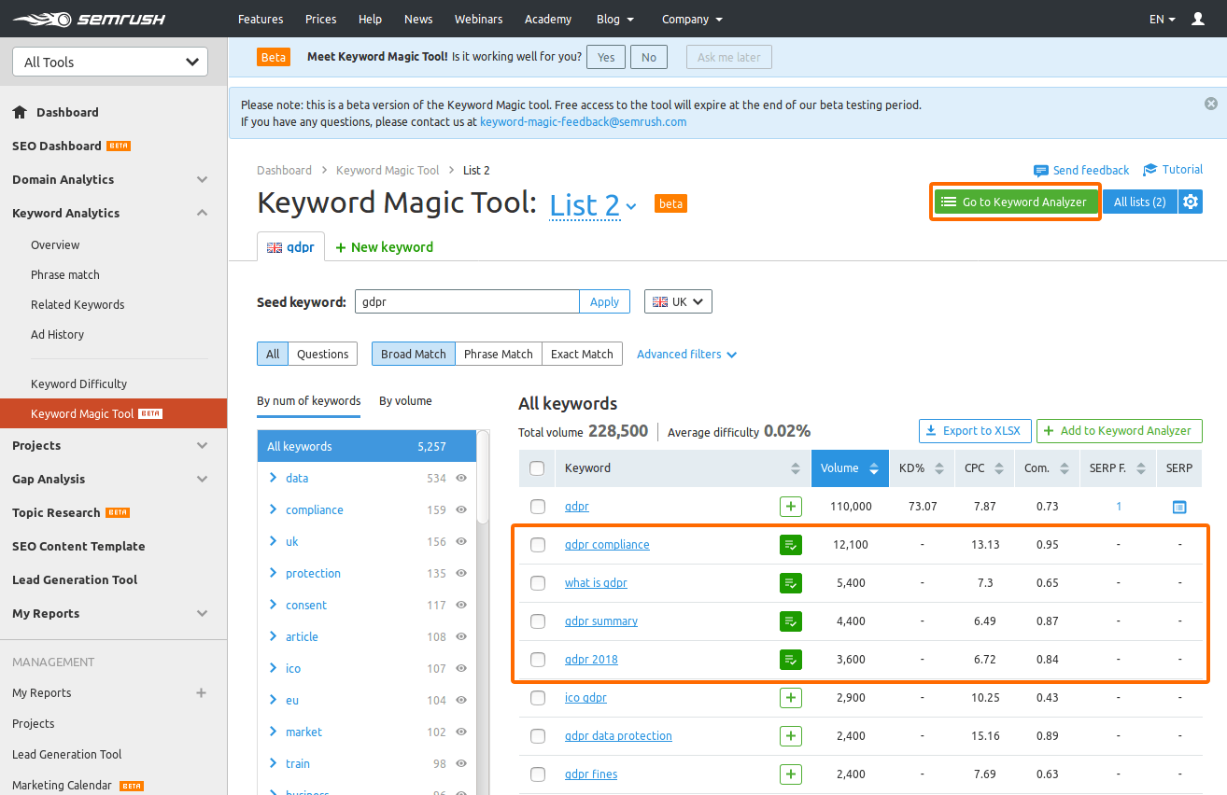The width and height of the screenshot is (1227, 795).
Task: Toggle the select-all keywords checkbox
Action: 537,468
